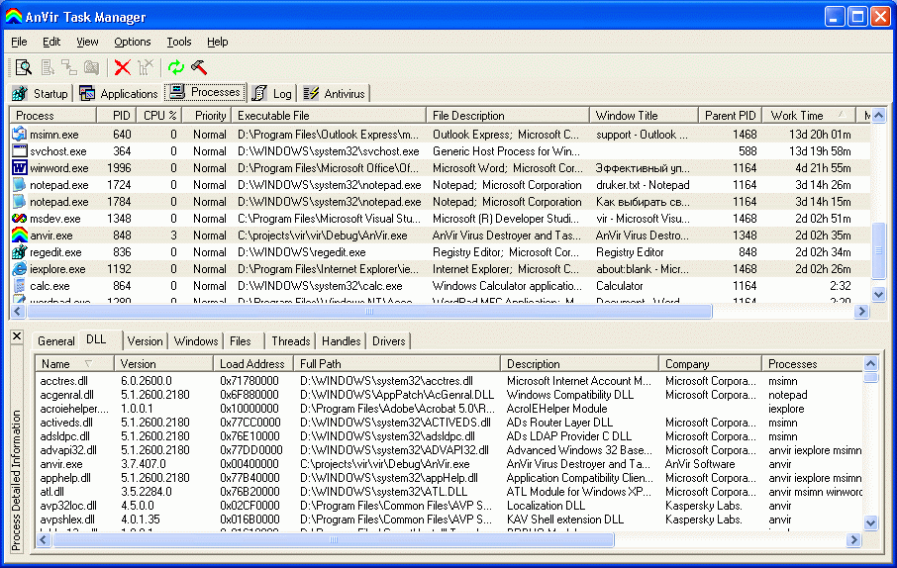Viewport: 897px width, 568px height.
Task: Open the General details tab
Action: (x=56, y=341)
